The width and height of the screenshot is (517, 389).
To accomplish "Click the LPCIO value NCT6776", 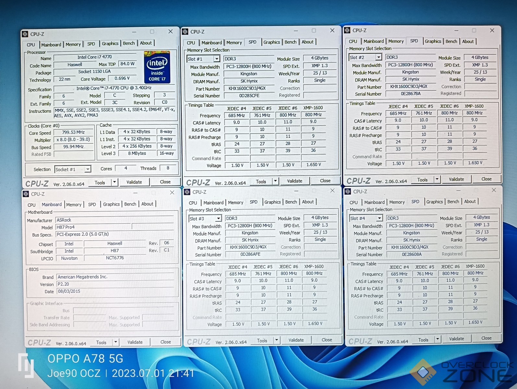I will pos(115,258).
